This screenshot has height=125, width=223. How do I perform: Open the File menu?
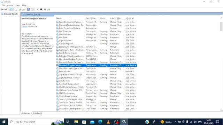(x=3, y=6)
